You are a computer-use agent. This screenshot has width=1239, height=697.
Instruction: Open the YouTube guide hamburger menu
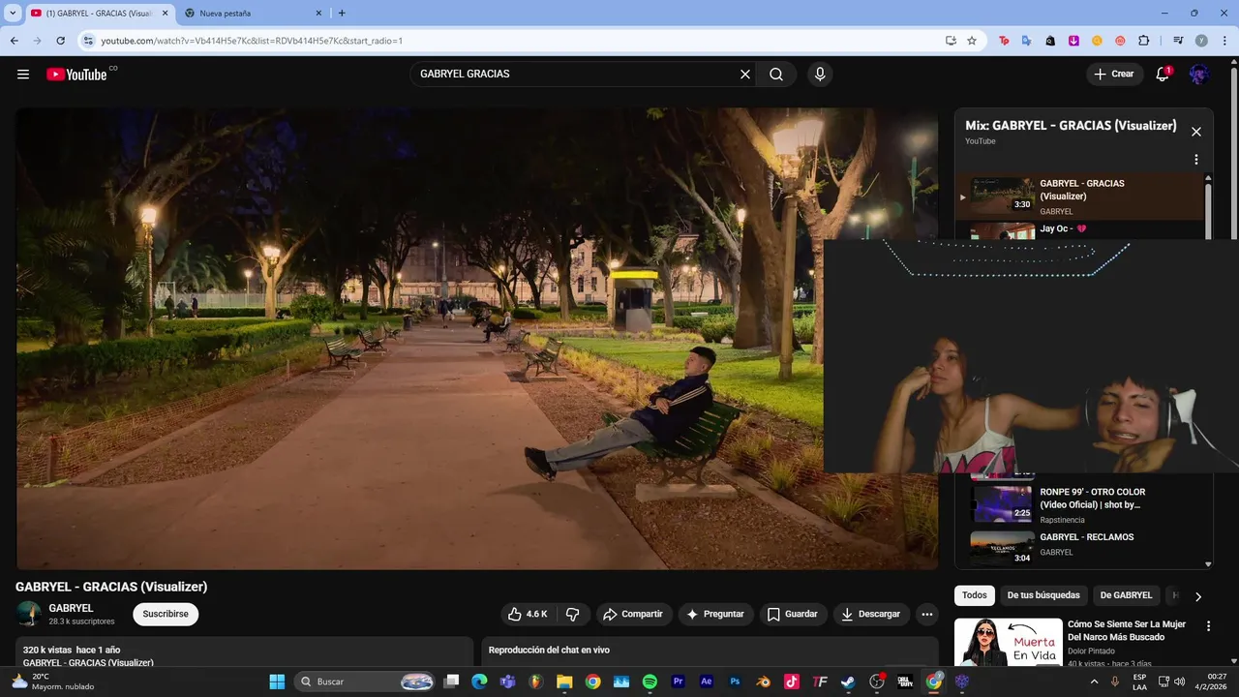tap(23, 75)
